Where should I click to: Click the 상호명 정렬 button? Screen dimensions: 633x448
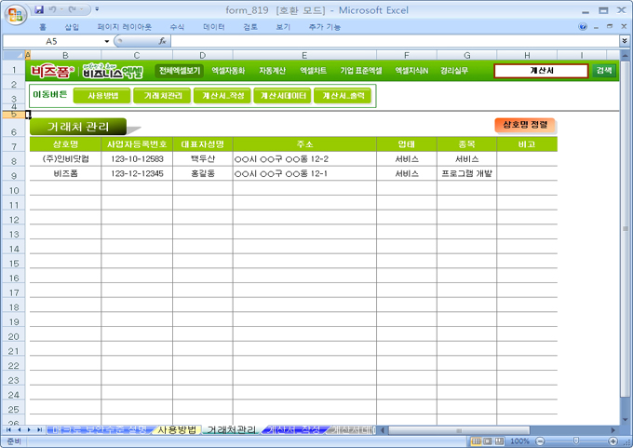525,124
